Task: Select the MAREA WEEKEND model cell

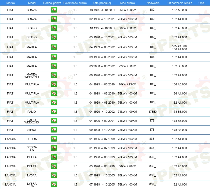Action: tap(32, 75)
